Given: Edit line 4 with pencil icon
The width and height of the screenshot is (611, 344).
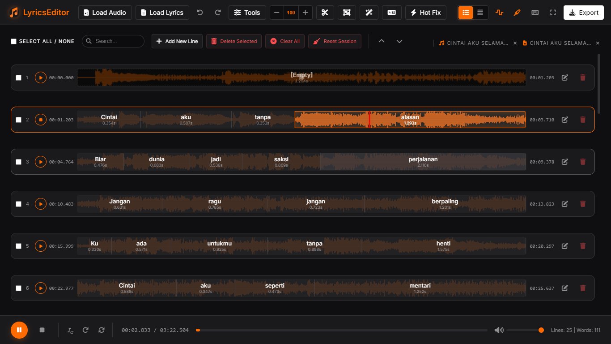Looking at the screenshot, I should point(565,204).
